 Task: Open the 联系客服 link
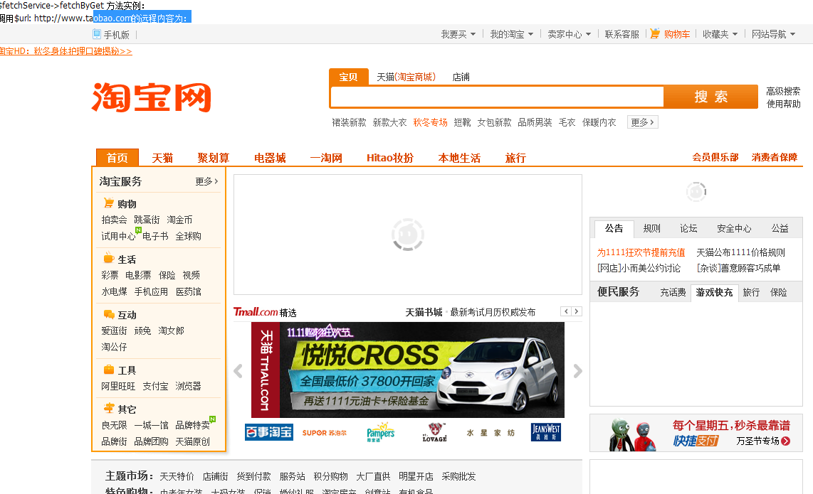click(x=621, y=34)
